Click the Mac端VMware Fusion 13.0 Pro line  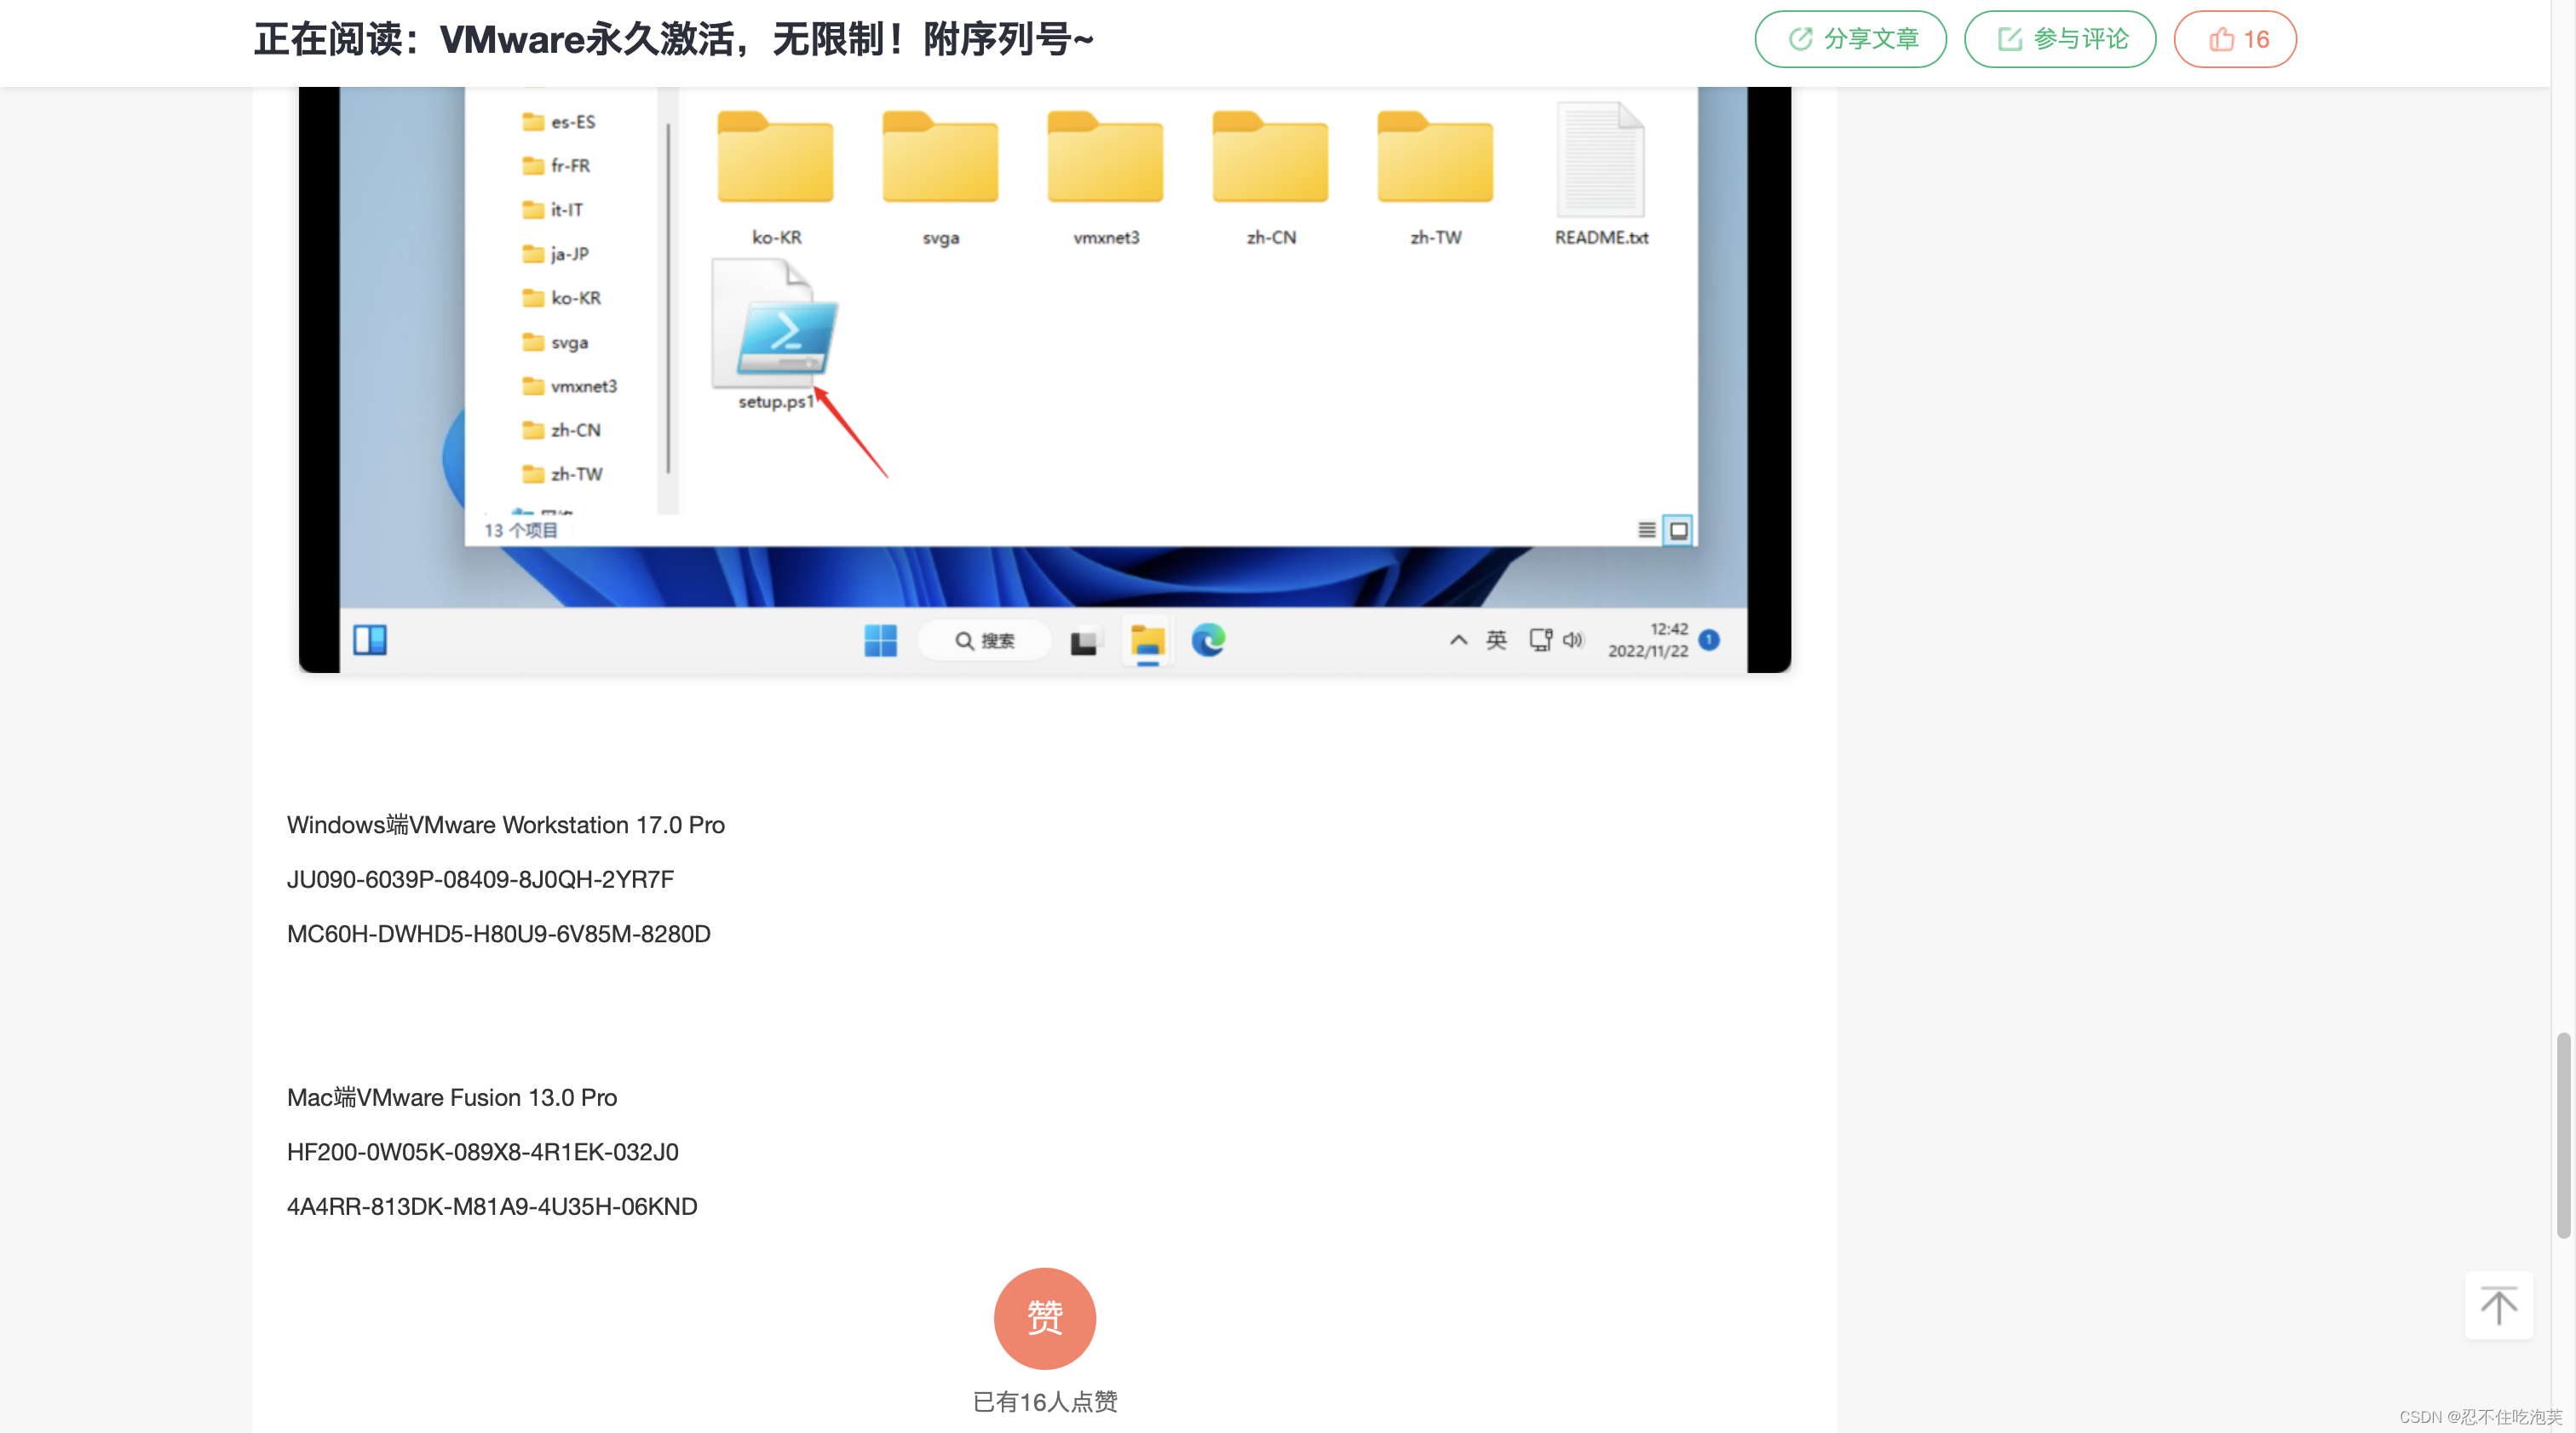coord(451,1098)
